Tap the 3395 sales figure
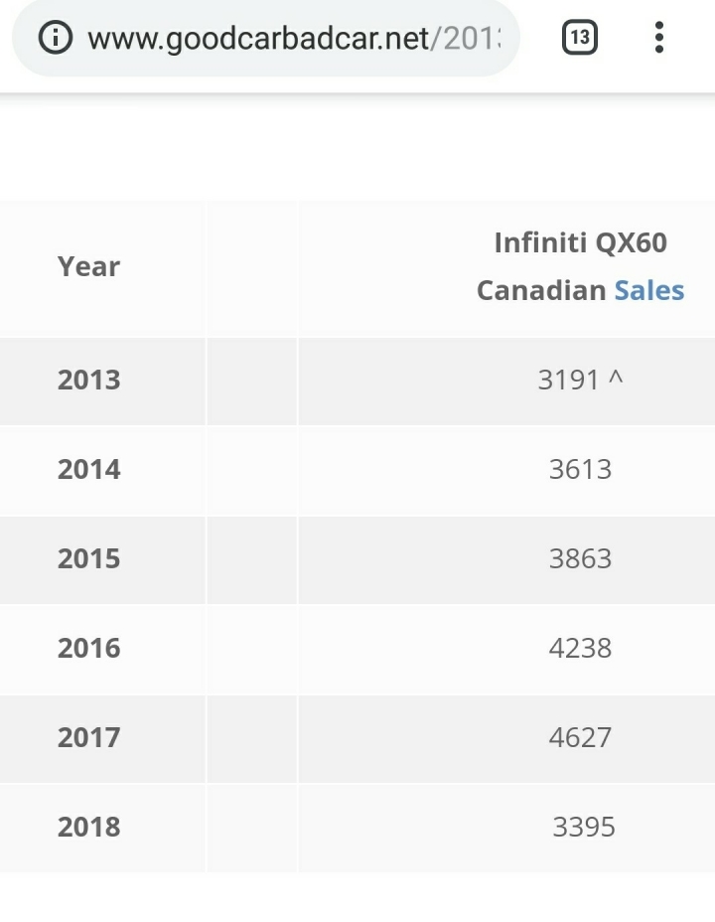 (584, 827)
